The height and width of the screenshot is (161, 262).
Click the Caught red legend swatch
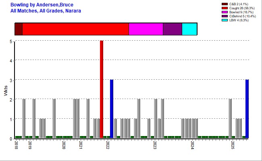[225, 8]
